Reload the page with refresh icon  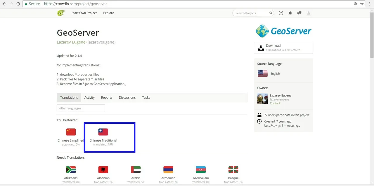18,4
